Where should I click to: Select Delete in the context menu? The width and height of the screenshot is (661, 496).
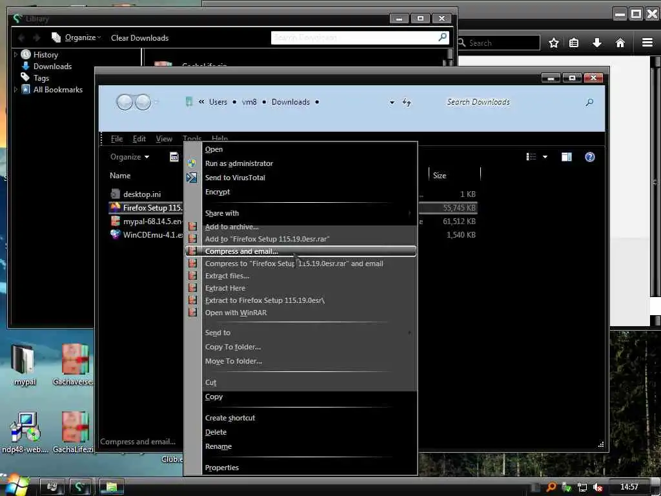click(x=216, y=432)
